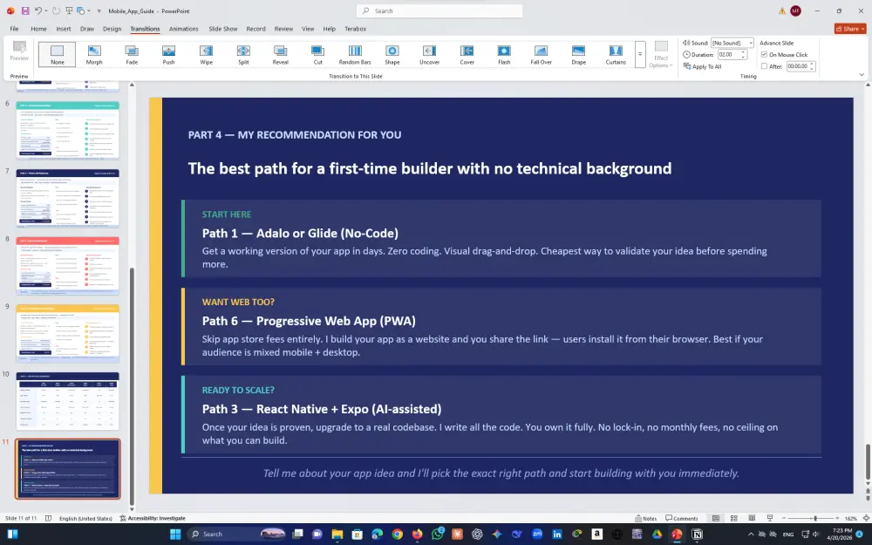Apply the Push transition
The image size is (872, 545).
[168, 54]
